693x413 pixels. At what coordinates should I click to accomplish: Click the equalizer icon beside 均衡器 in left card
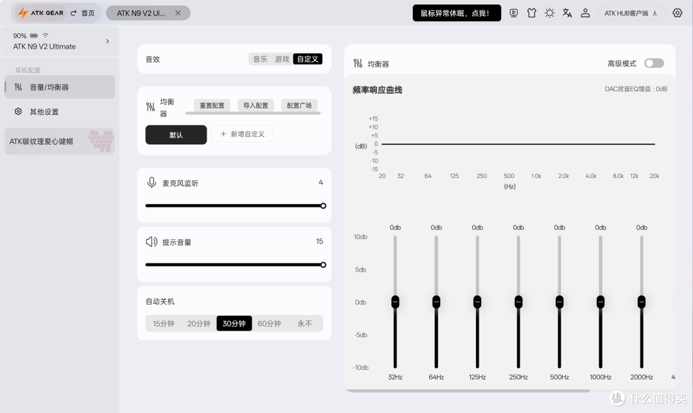(x=151, y=107)
